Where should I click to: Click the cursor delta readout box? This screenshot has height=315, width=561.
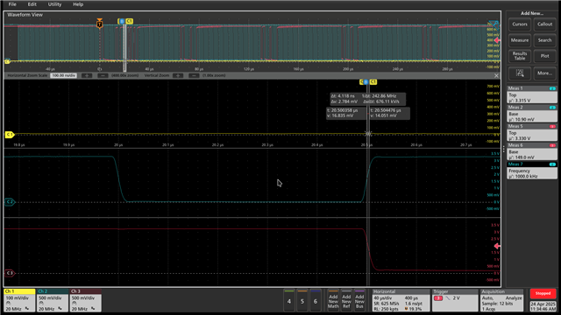tap(367, 99)
